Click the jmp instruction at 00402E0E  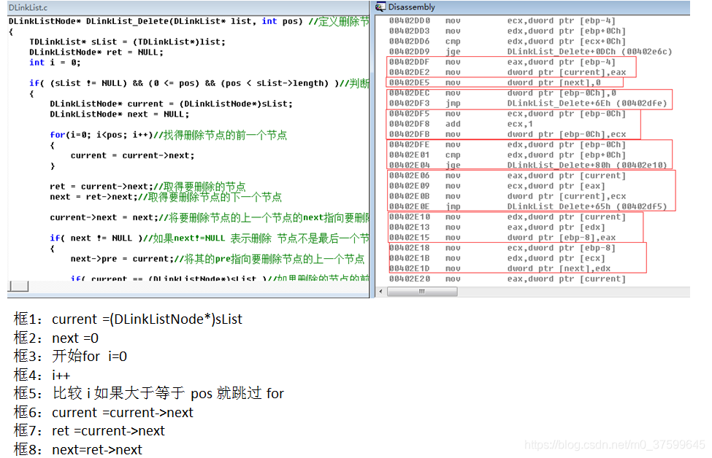(528, 207)
